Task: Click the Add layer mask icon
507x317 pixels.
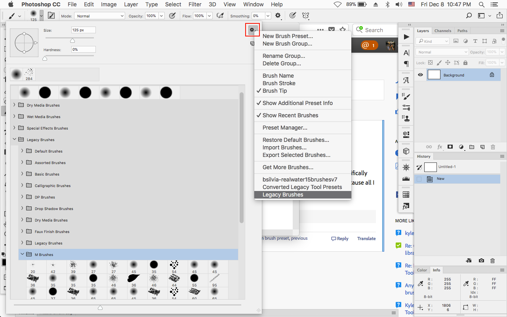Action: (x=450, y=147)
